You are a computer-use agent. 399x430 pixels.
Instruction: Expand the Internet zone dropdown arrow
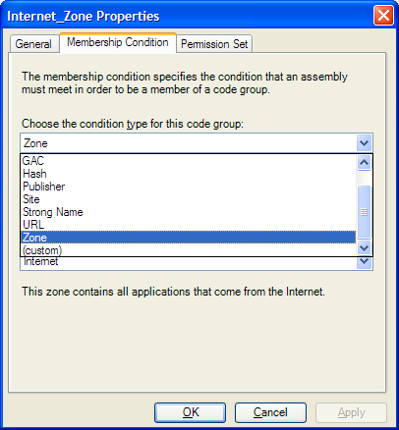364,261
